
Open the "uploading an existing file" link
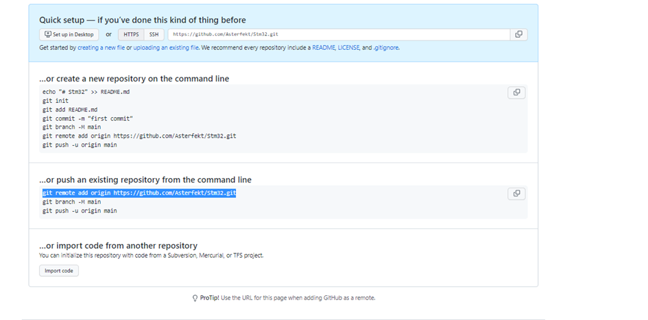coord(165,48)
